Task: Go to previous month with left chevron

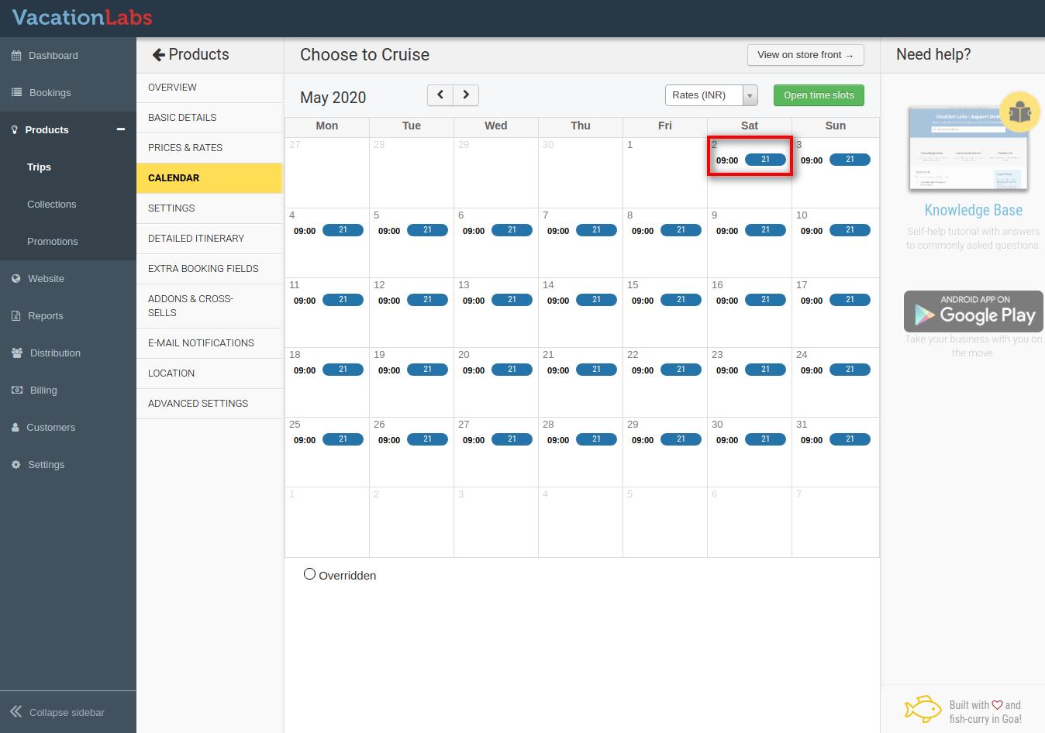Action: click(440, 95)
